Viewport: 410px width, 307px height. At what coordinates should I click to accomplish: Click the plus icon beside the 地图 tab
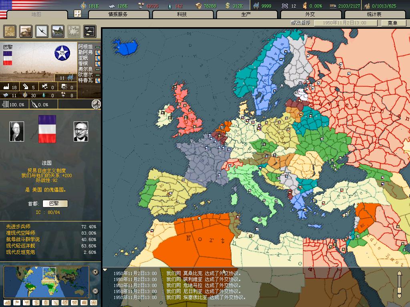[78, 14]
